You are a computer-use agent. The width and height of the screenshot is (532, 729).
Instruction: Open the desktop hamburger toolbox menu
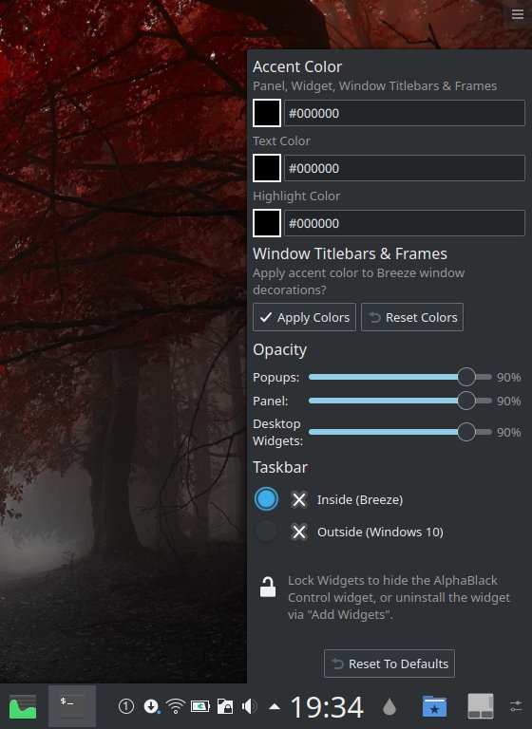[x=518, y=14]
